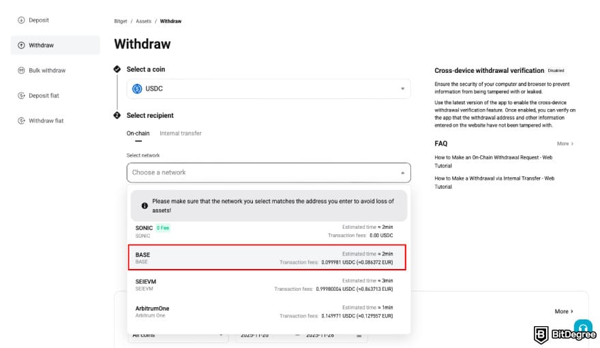
Task: Go to Bitget in the breadcrumb
Action: pyautogui.click(x=121, y=21)
